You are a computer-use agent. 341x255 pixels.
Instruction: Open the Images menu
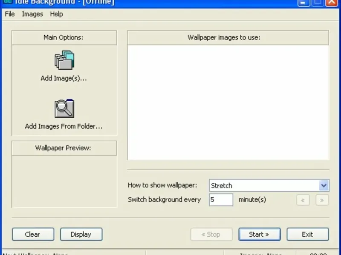click(x=32, y=14)
